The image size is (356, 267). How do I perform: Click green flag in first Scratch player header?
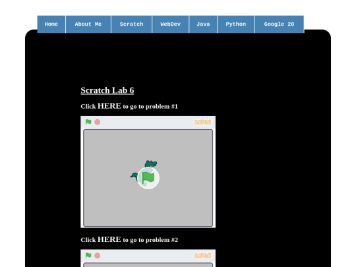(x=88, y=122)
